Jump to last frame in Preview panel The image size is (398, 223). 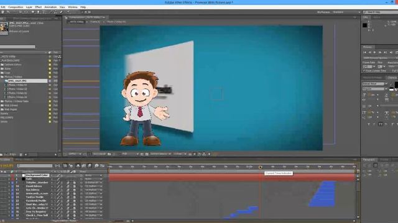pos(386,52)
